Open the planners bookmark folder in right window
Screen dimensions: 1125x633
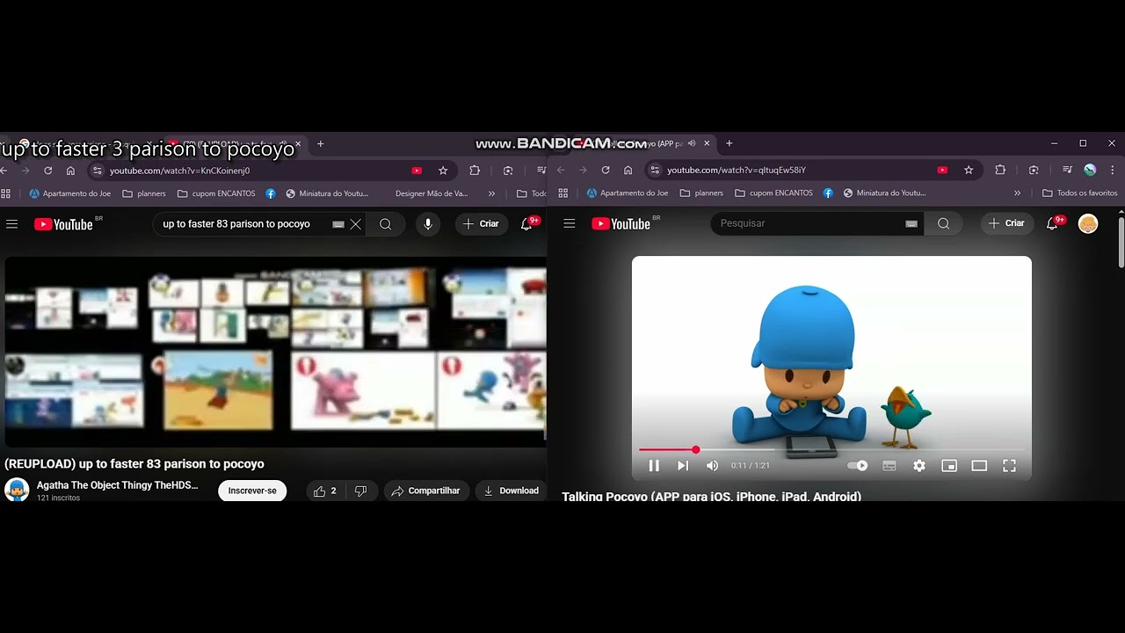pyautogui.click(x=700, y=193)
